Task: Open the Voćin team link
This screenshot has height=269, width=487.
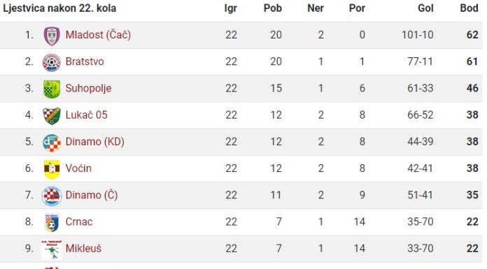Action: pyautogui.click(x=78, y=168)
